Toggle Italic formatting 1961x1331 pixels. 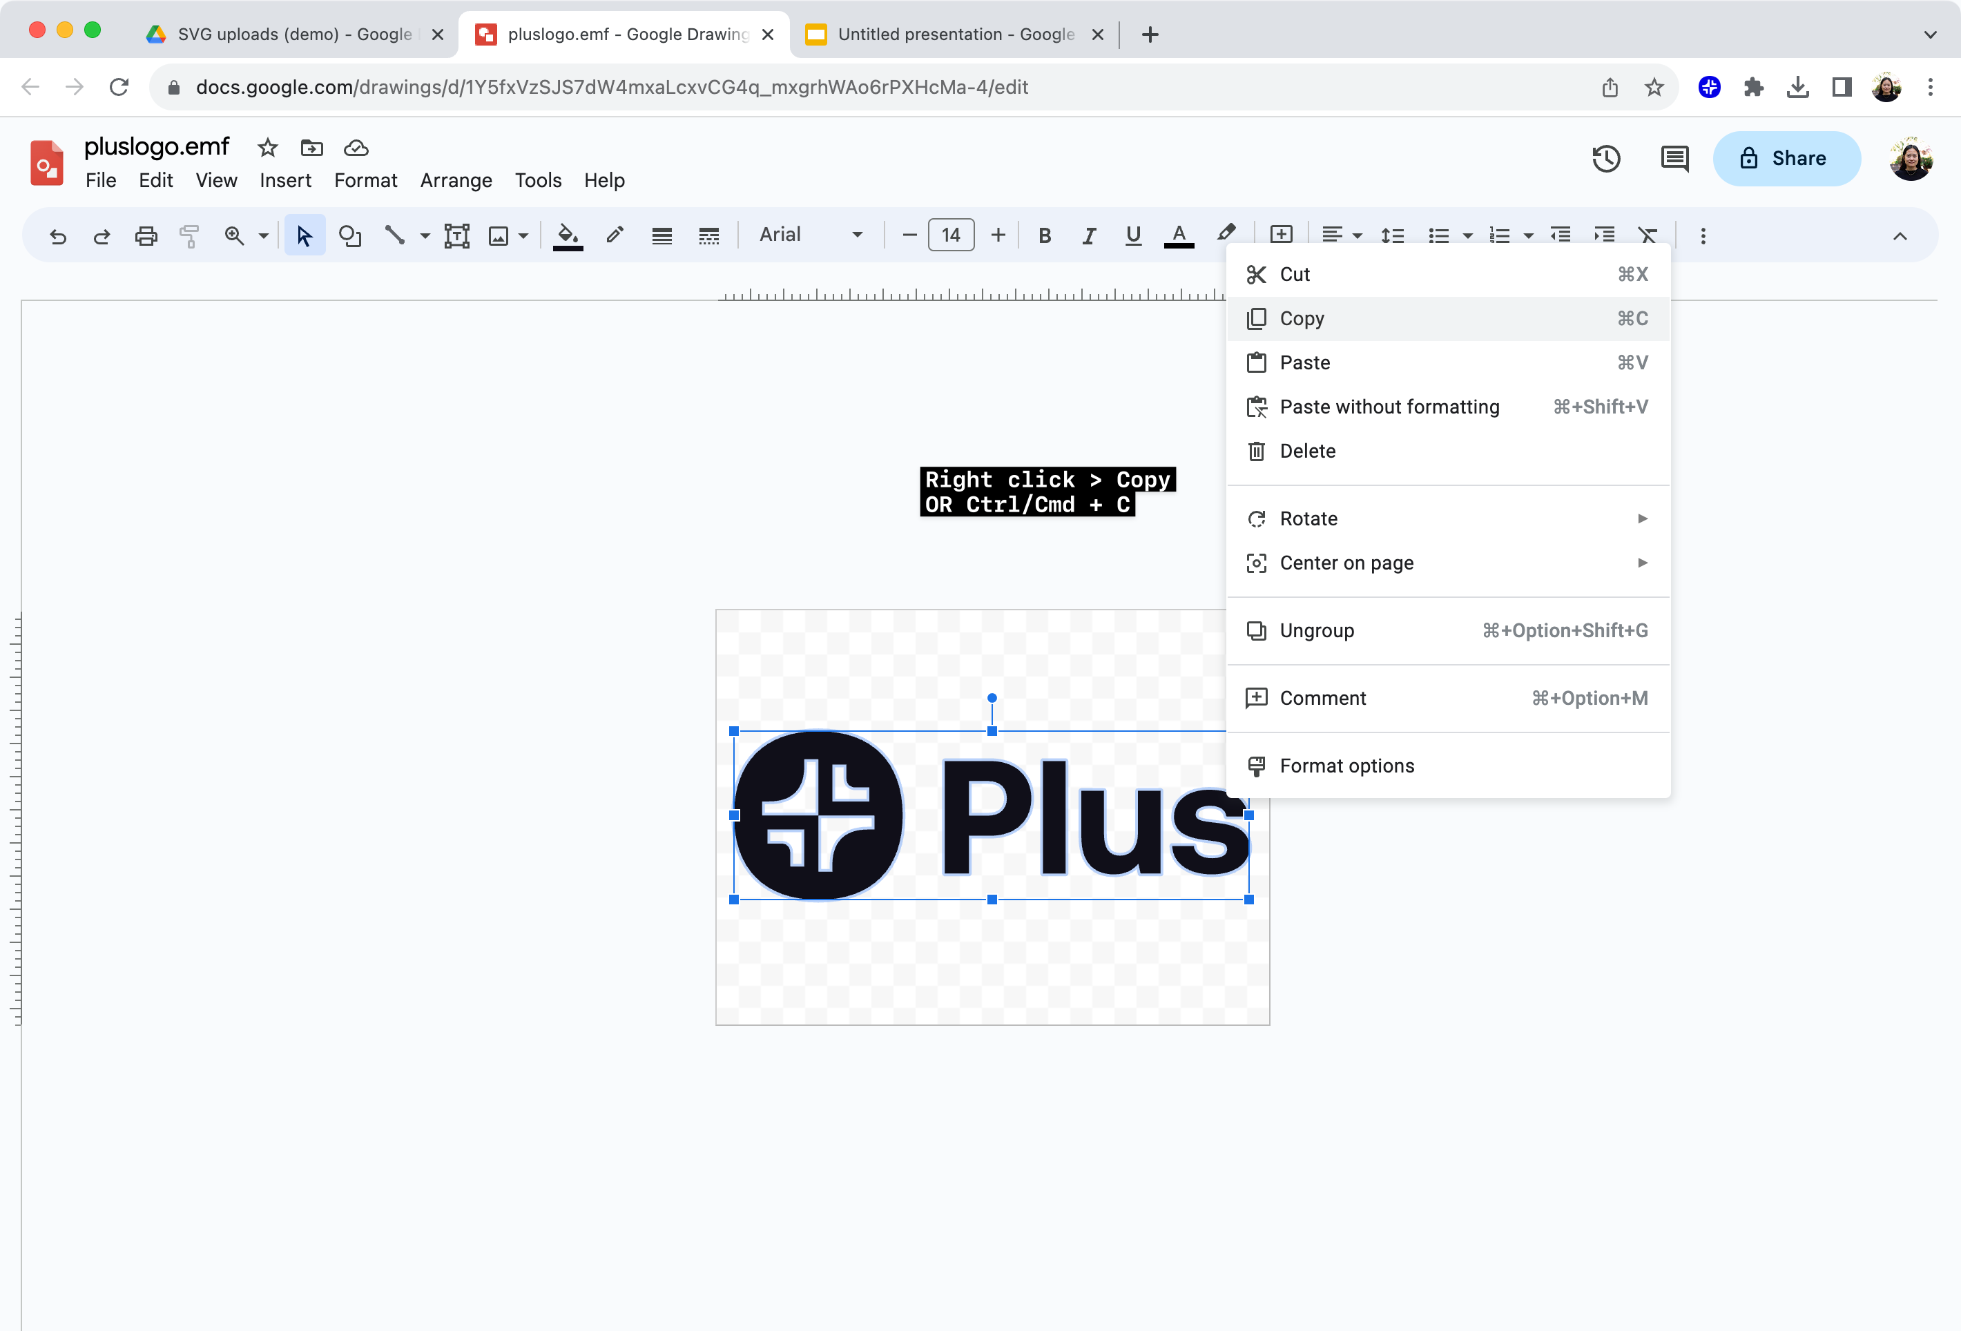click(1090, 236)
